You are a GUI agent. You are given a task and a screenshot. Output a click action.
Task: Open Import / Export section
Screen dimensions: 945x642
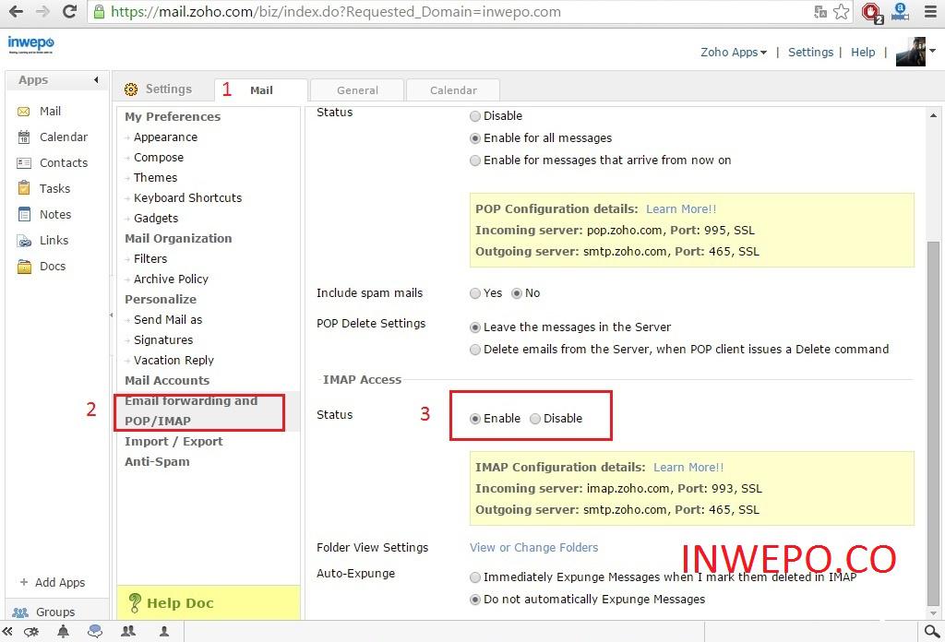(173, 442)
